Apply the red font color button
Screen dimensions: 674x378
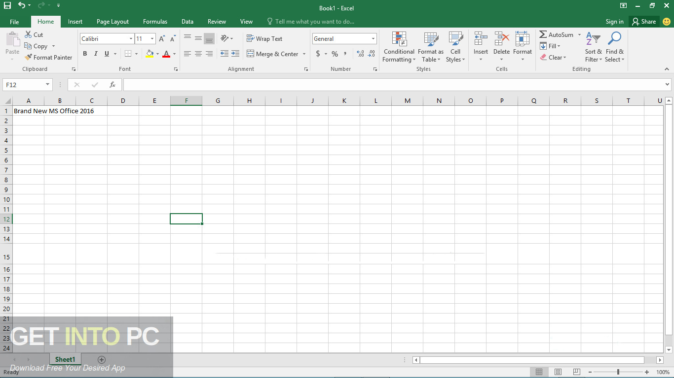pos(166,54)
